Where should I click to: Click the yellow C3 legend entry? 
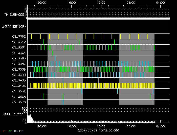pos(16,131)
